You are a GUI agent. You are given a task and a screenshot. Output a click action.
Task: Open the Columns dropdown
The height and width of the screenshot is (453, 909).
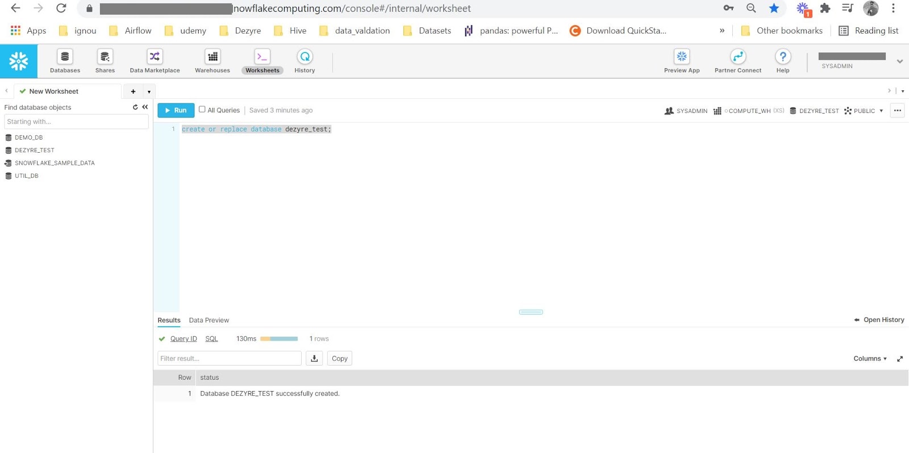870,359
